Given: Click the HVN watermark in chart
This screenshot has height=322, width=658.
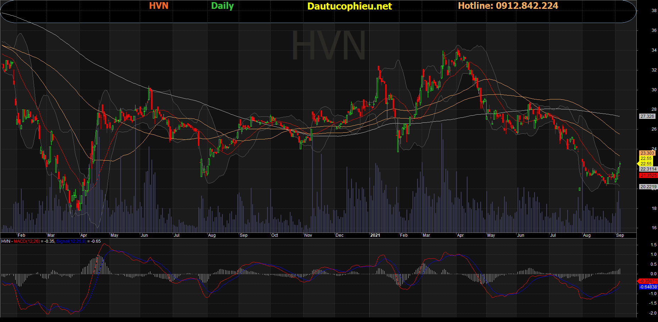Looking at the screenshot, I should click(x=328, y=46).
